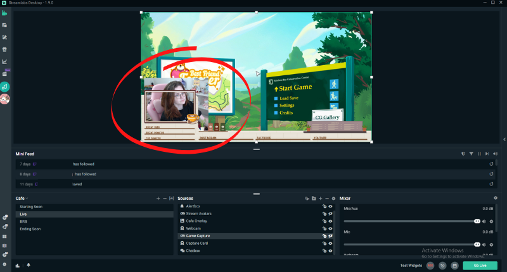The height and width of the screenshot is (272, 507).
Task: Click the teal circular app icon in sidebar
Action: click(x=4, y=87)
